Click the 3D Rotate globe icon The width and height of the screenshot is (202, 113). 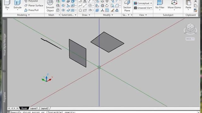[x=102, y=6]
